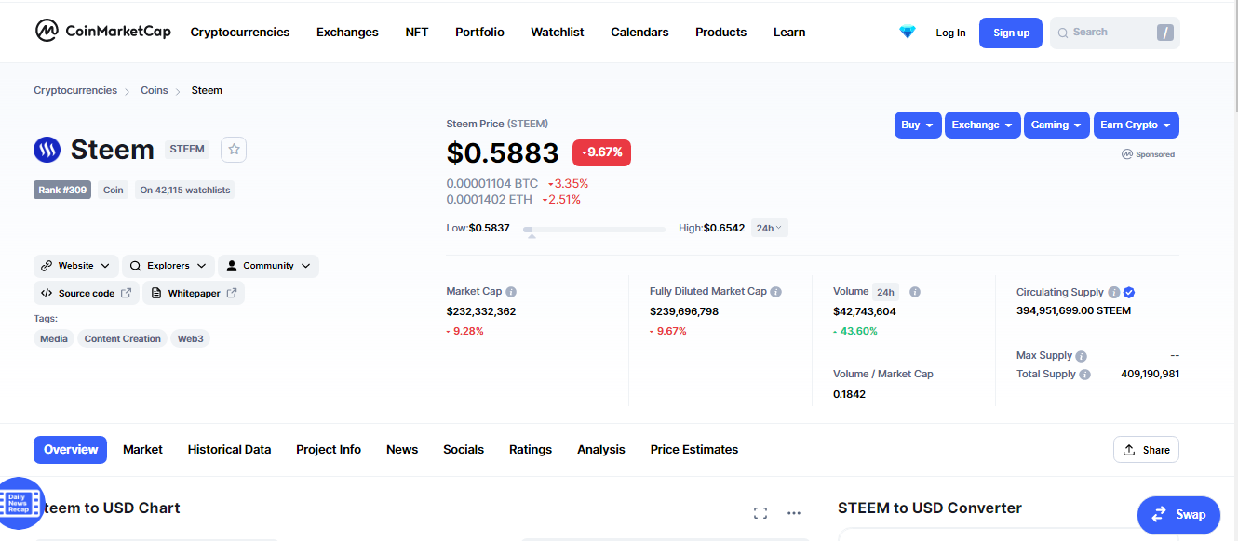This screenshot has width=1238, height=541.
Task: Open chart more options ellipsis
Action: (x=794, y=513)
